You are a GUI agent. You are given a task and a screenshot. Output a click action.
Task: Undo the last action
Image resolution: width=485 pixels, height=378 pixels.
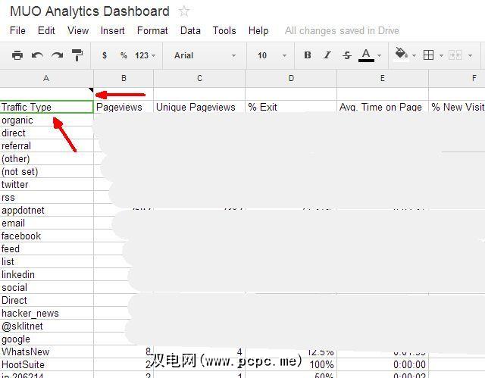pos(37,55)
